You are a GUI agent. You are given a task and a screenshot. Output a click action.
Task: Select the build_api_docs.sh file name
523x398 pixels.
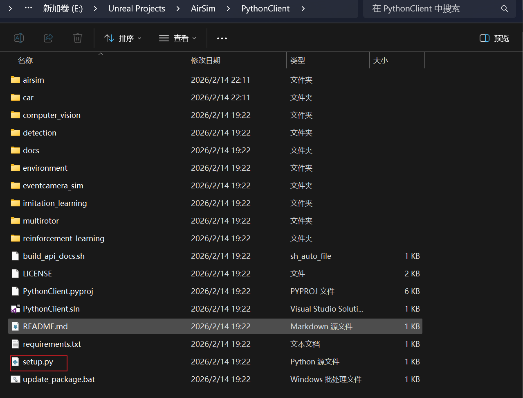[54, 256]
